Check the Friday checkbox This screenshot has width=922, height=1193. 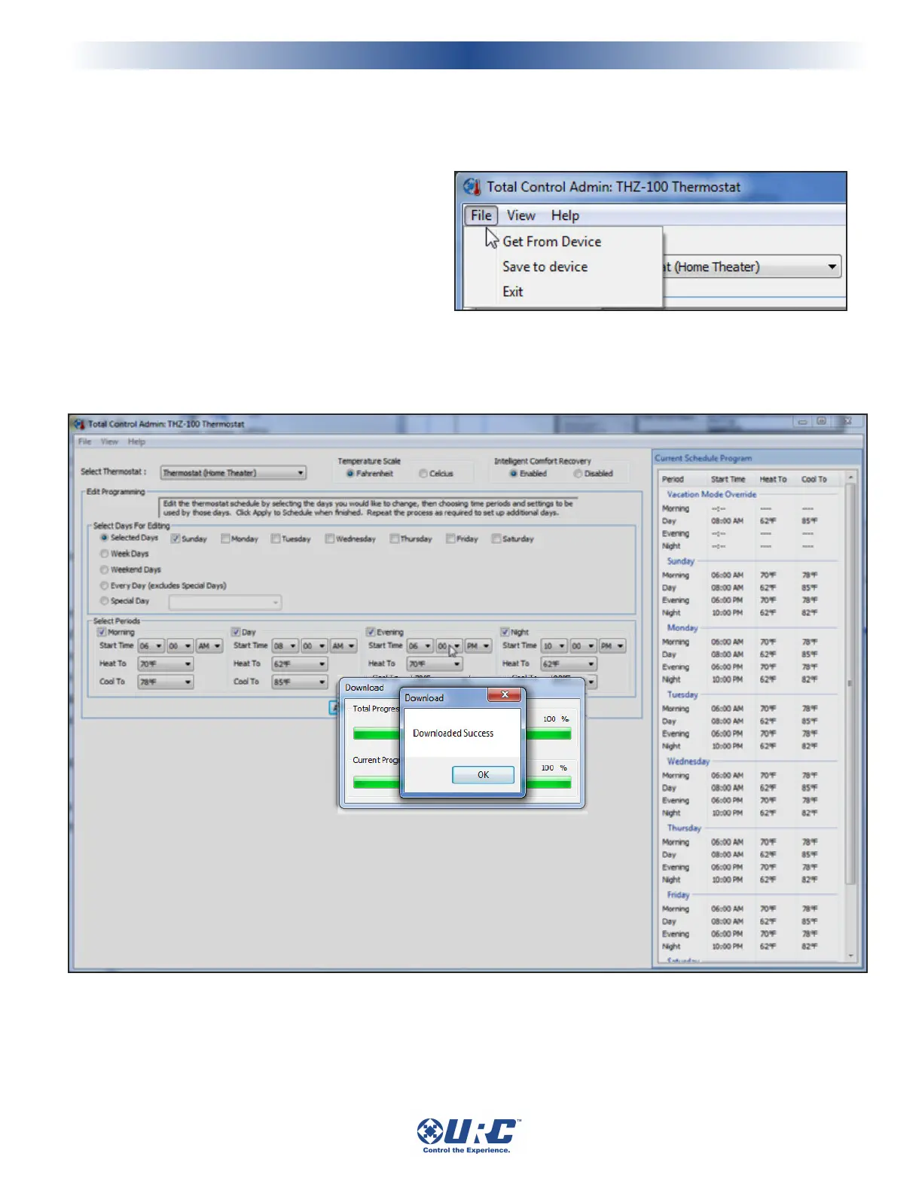coord(450,539)
